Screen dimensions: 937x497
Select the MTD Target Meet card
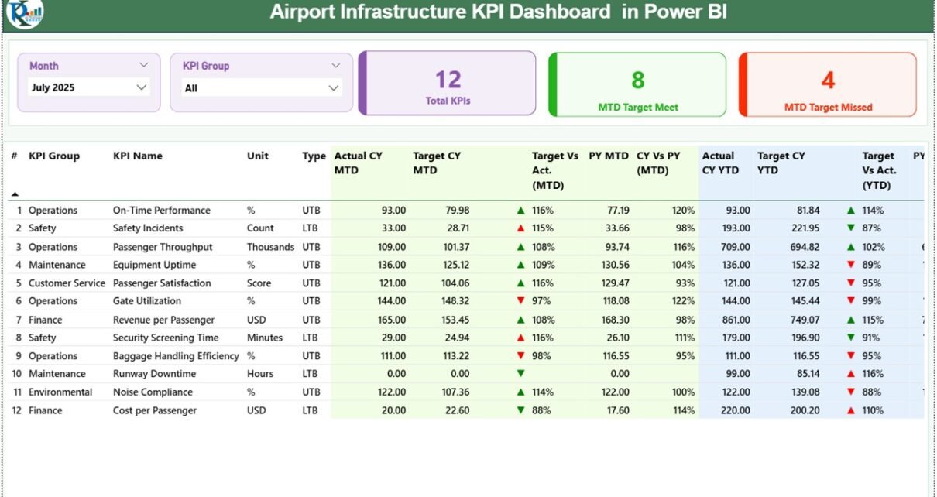click(637, 84)
